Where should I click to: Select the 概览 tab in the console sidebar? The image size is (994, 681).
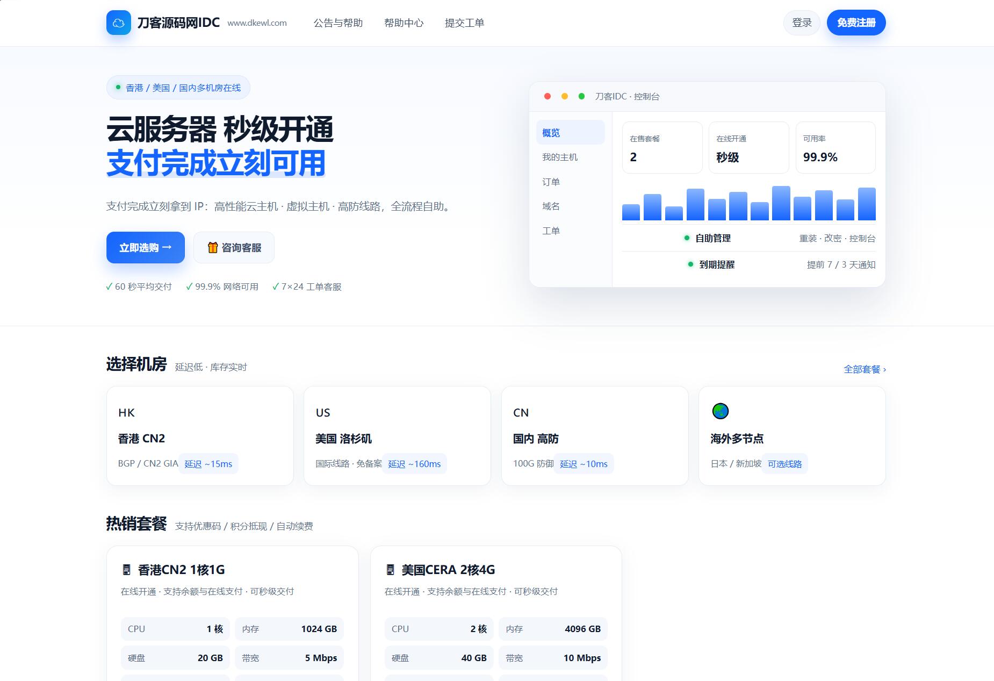pyautogui.click(x=571, y=132)
